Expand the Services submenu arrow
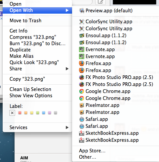The image size is (159, 162). (x=67, y=127)
